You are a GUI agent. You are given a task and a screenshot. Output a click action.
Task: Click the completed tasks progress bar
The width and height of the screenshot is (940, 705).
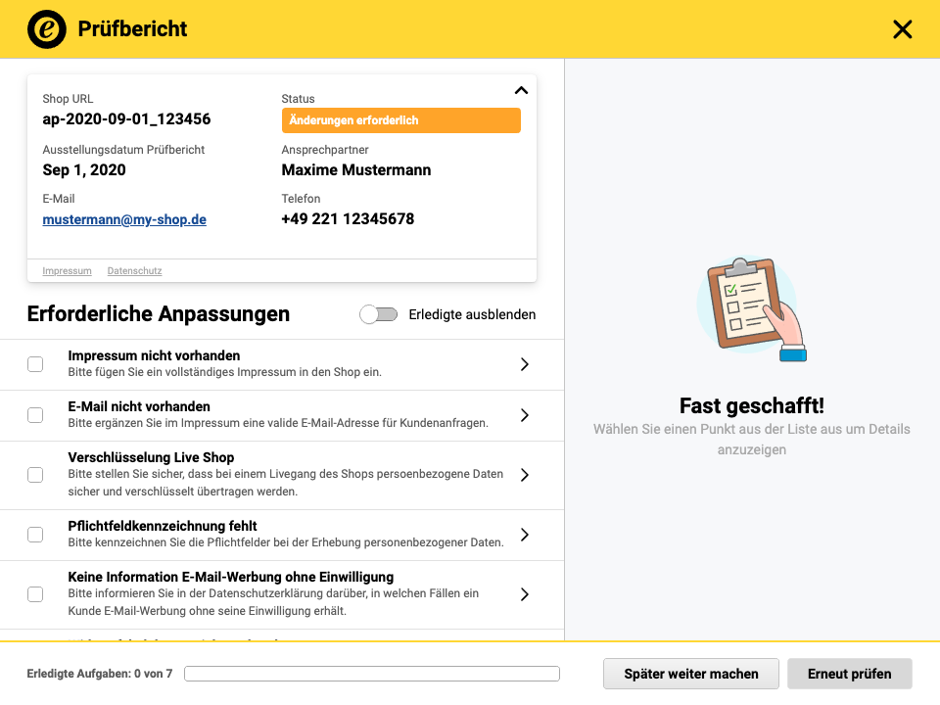point(372,674)
